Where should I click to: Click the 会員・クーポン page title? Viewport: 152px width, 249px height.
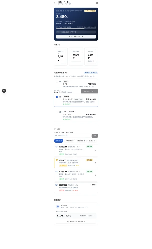click(64, 2)
